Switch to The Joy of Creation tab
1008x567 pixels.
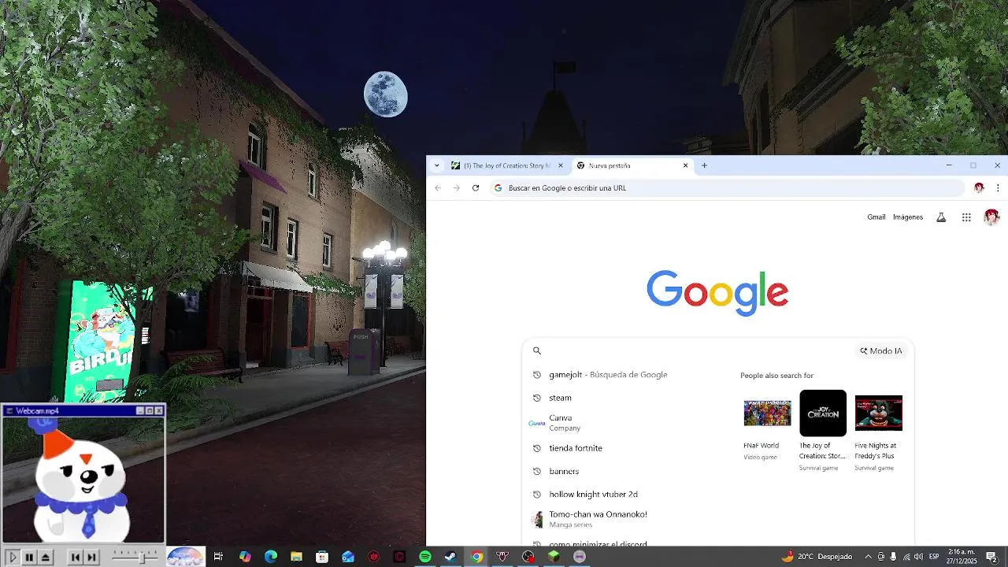[x=507, y=165]
